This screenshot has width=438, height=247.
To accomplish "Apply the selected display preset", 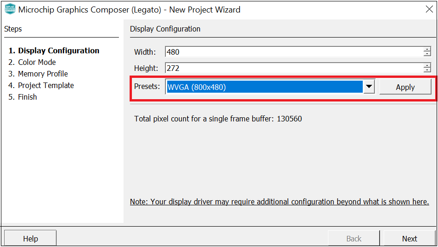I will tap(405, 87).
